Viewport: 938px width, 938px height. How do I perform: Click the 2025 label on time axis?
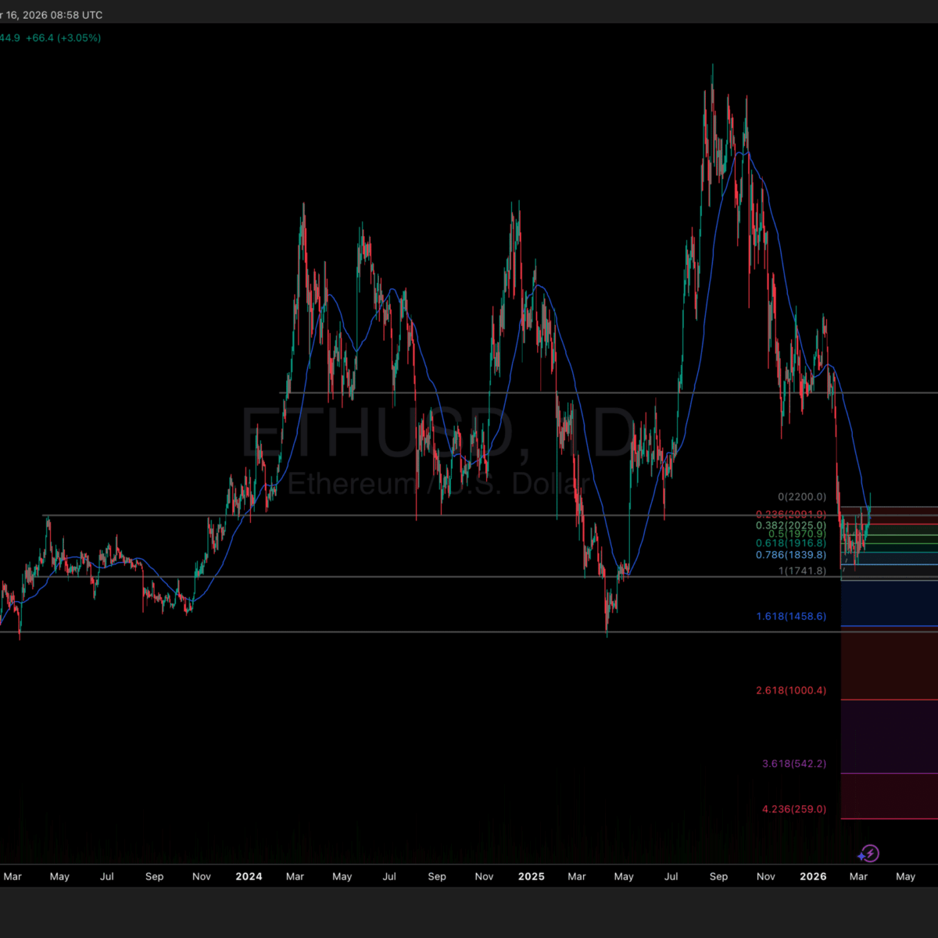tap(531, 876)
